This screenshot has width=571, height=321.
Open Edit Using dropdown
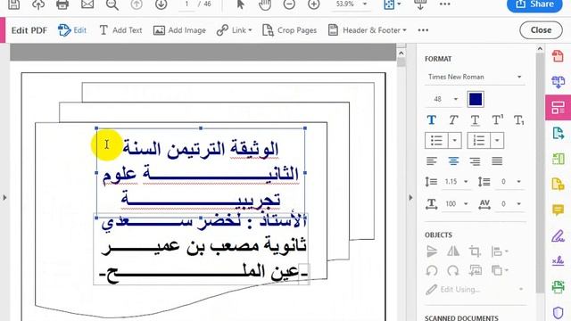pos(475,289)
